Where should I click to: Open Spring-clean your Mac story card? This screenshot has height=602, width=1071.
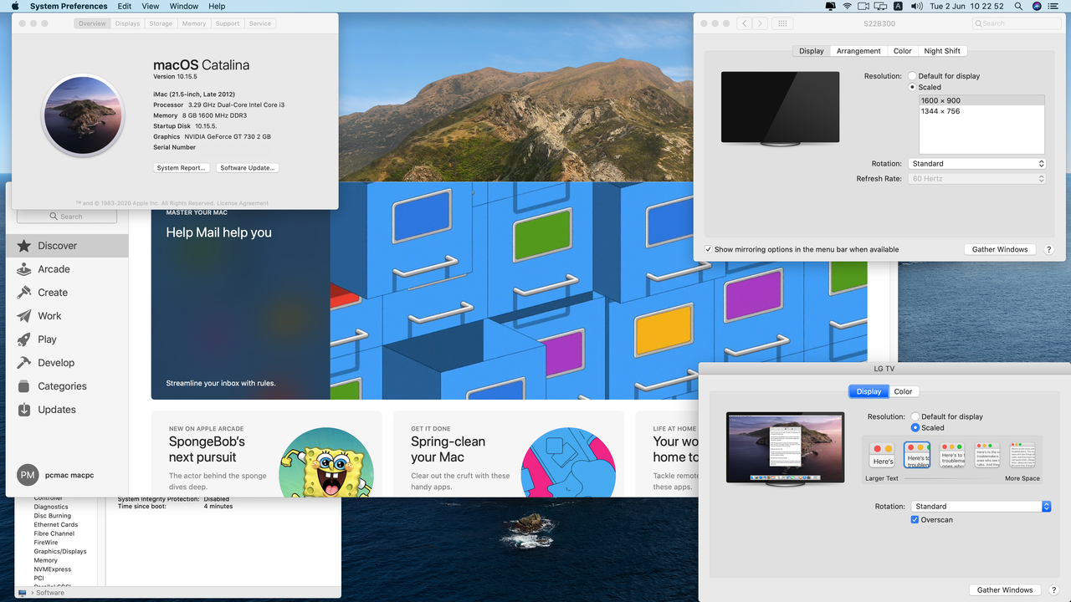[509, 454]
